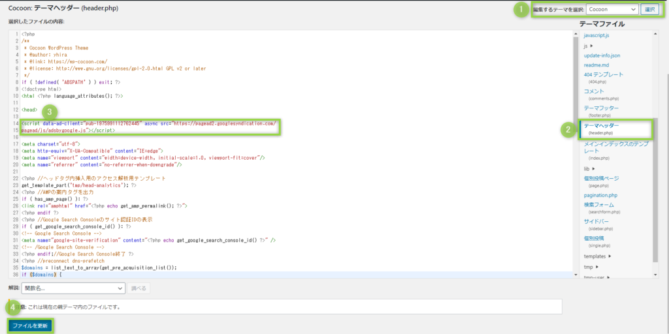Open update-info.json file
Image resolution: width=669 pixels, height=334 pixels.
tap(602, 55)
